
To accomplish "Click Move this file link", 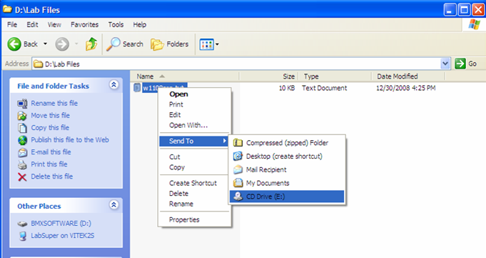I will (x=50, y=116).
